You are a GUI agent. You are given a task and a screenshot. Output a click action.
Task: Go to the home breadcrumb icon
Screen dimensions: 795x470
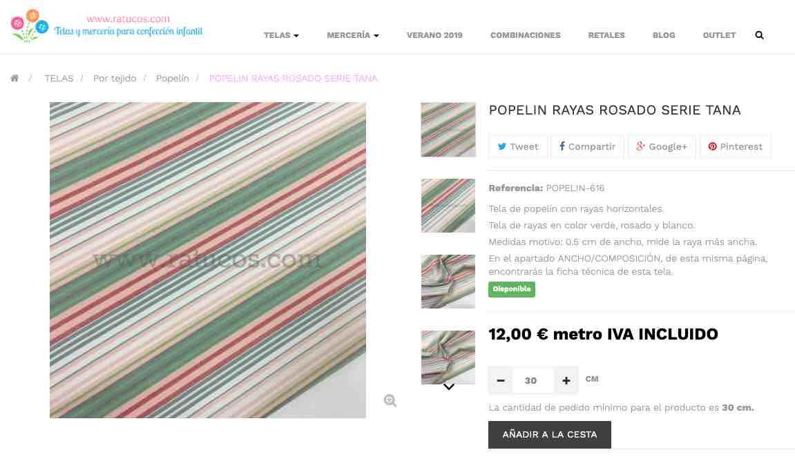pyautogui.click(x=15, y=78)
